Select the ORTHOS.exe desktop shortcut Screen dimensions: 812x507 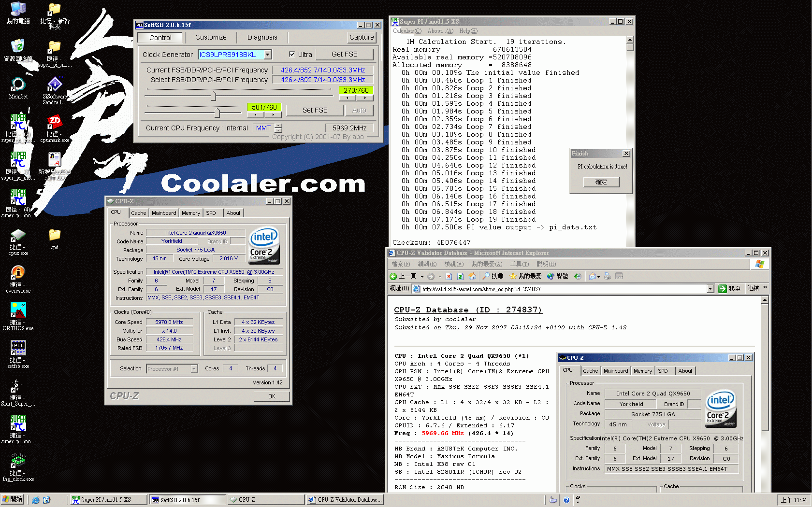pyautogui.click(x=18, y=317)
